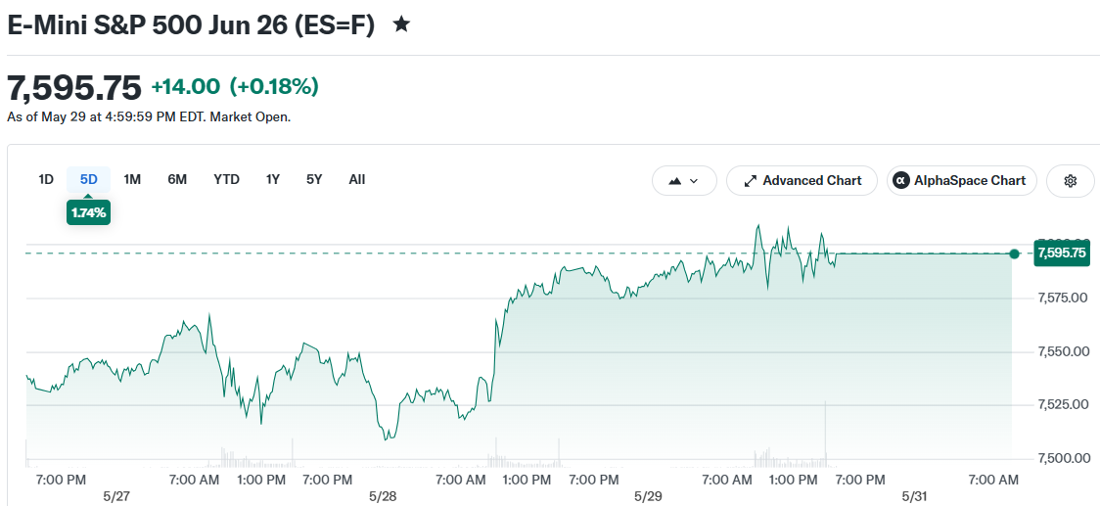Click the 7,525.00 axis label
This screenshot has width=1100, height=506.
coord(1064,405)
